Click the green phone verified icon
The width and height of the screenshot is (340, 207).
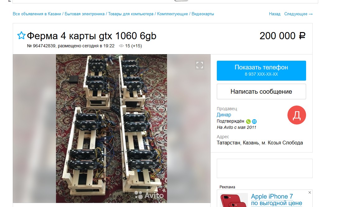pyautogui.click(x=248, y=121)
